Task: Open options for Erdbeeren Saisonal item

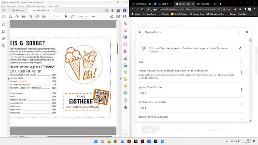Action: (x=241, y=104)
